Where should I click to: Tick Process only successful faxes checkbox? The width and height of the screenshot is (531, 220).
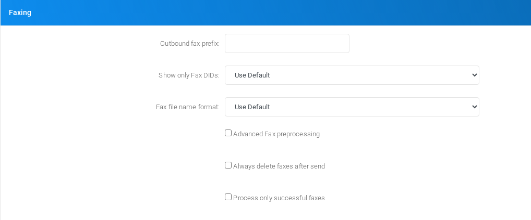click(228, 197)
